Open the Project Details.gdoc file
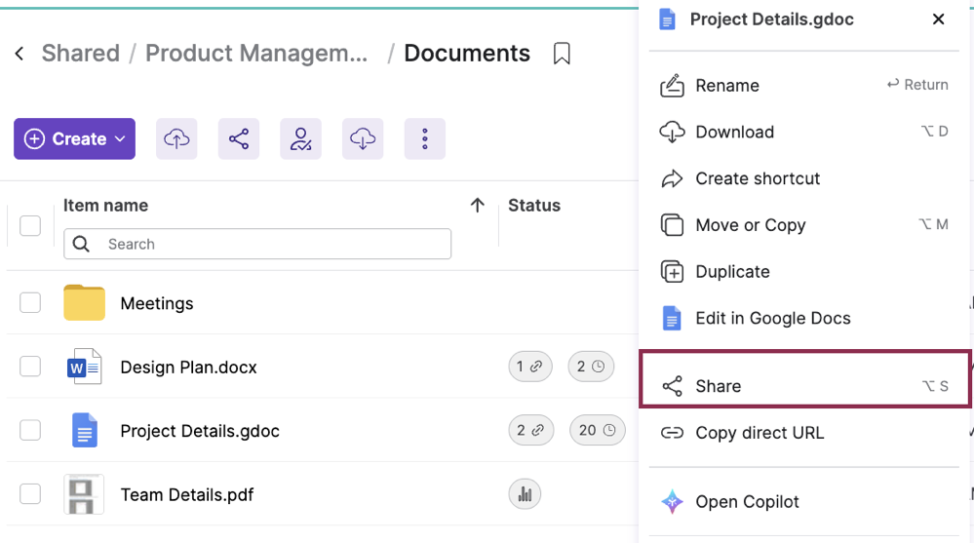The height and width of the screenshot is (543, 974). [199, 431]
